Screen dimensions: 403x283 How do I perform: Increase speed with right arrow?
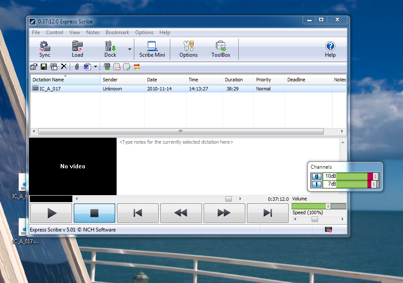pos(342,219)
